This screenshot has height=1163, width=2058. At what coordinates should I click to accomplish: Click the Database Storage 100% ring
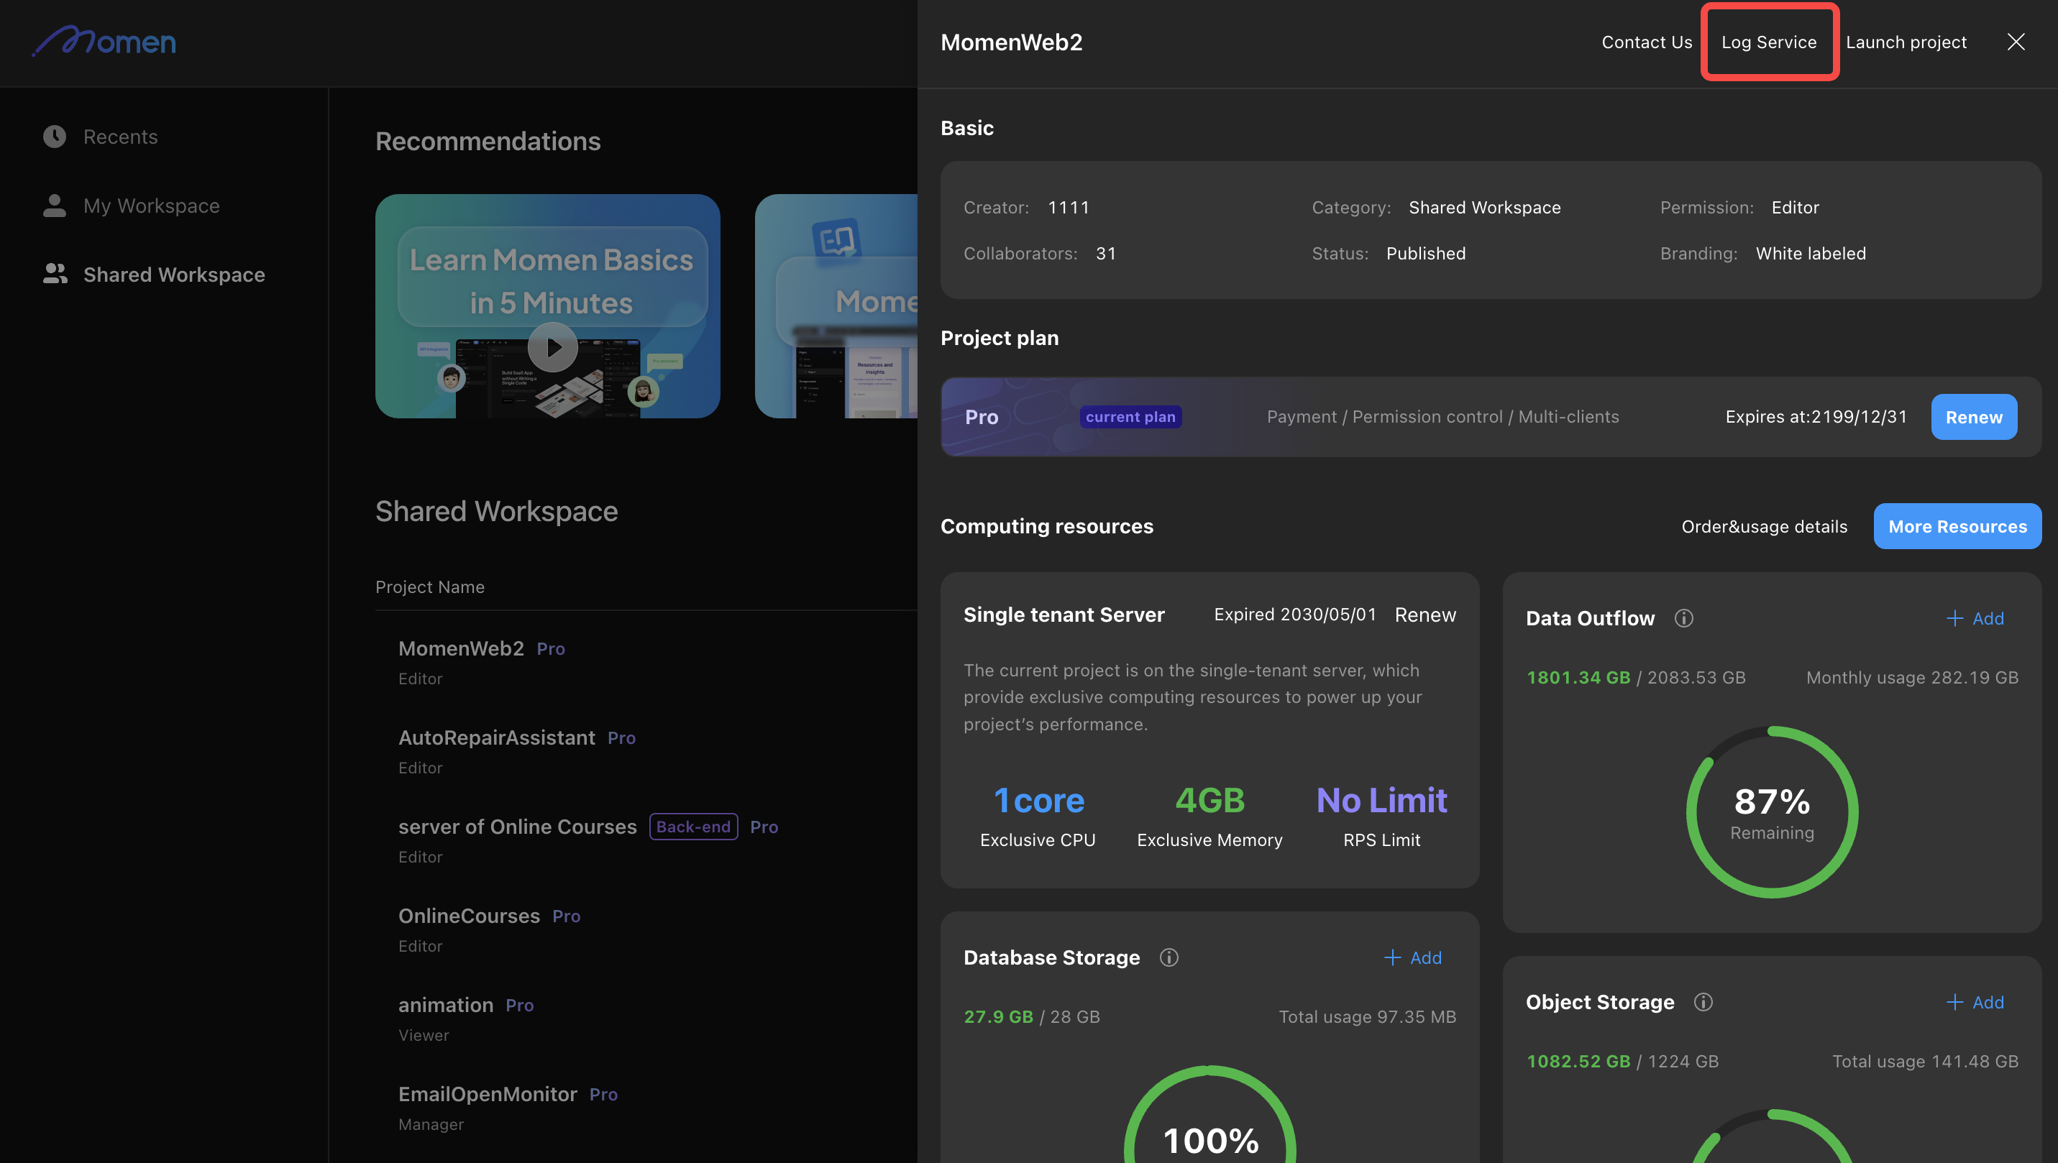click(1209, 1114)
